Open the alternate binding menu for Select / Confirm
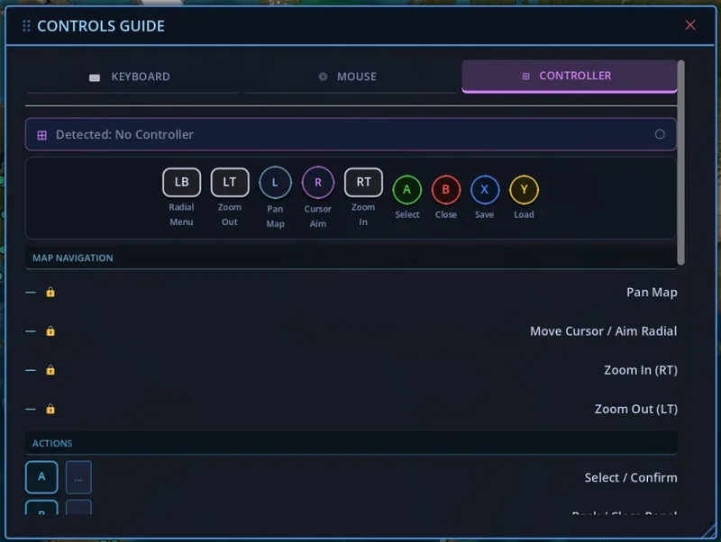 pyautogui.click(x=78, y=477)
